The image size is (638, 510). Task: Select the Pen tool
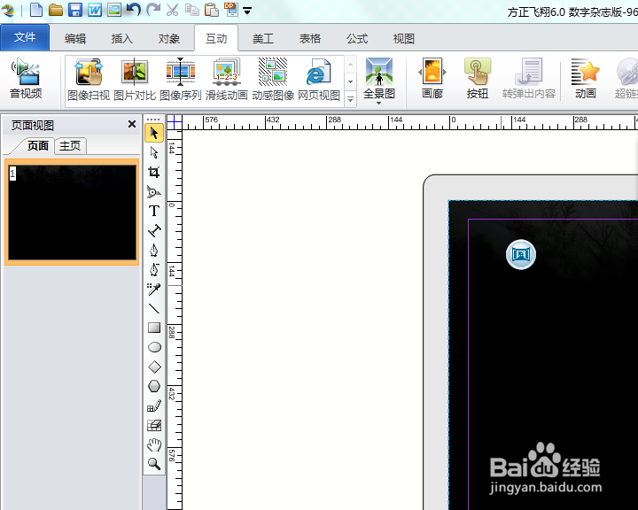coord(154,250)
